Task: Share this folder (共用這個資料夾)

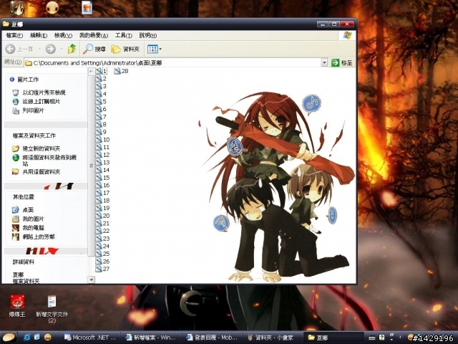Action: point(42,172)
